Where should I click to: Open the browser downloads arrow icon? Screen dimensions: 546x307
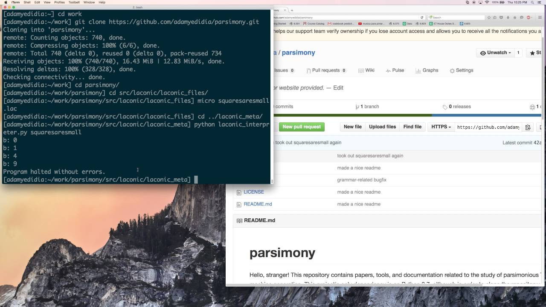508,17
